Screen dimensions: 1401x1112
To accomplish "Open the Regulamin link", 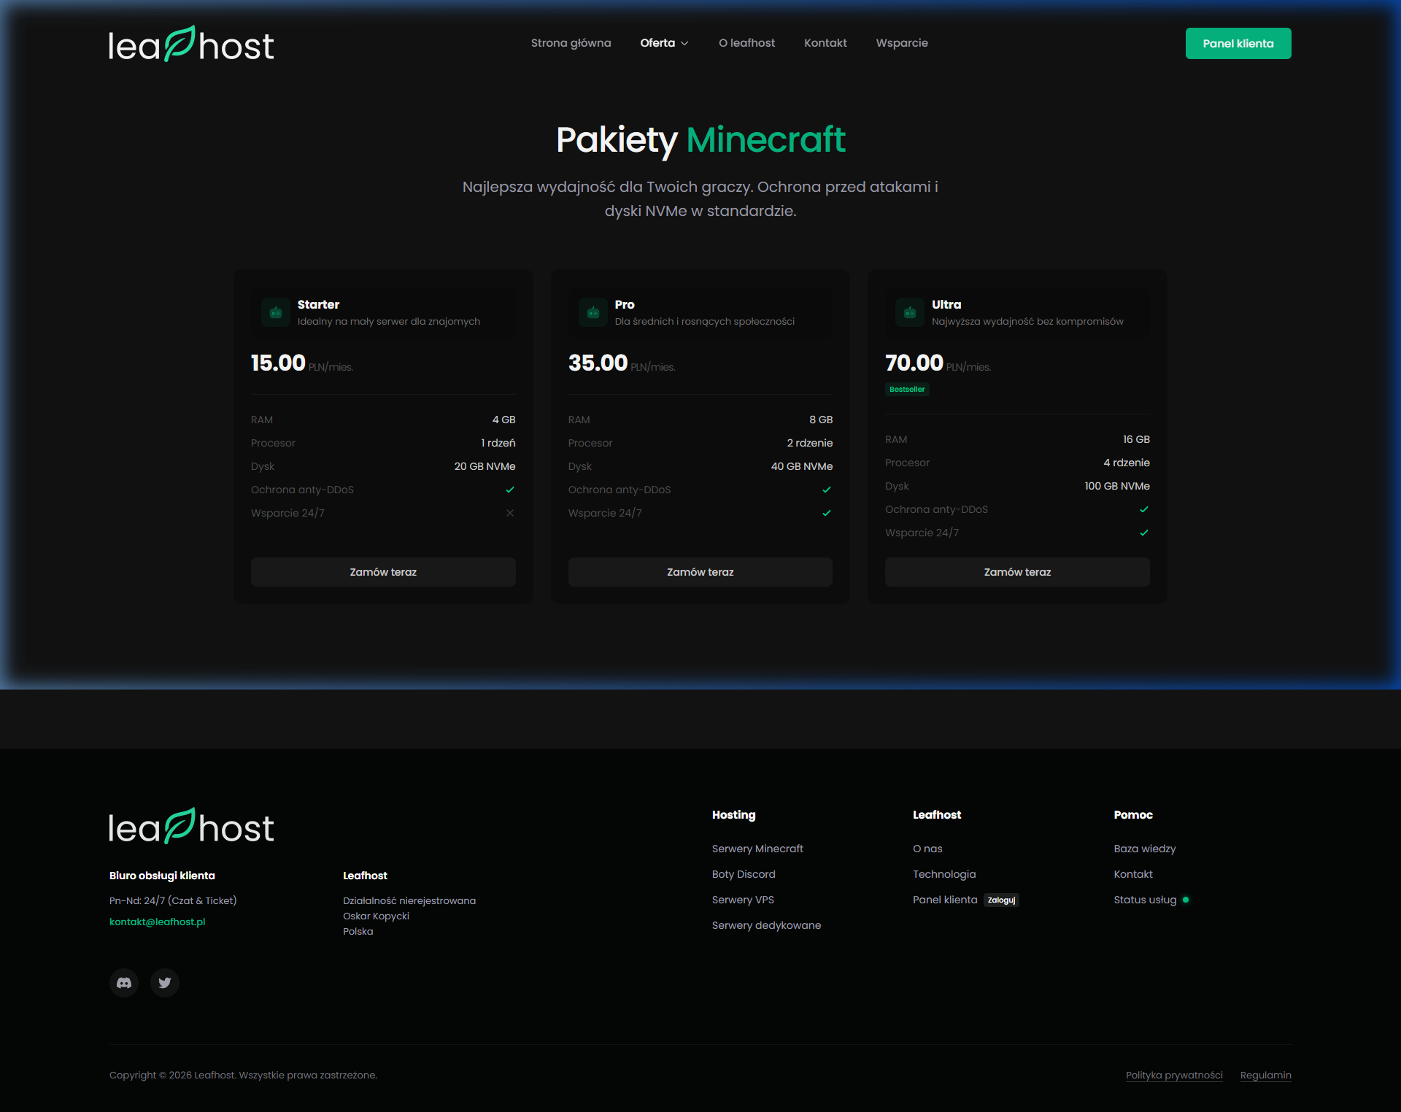I will point(1265,1075).
